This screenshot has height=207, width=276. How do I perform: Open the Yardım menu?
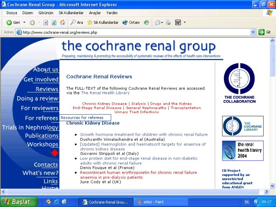pyautogui.click(x=112, y=13)
